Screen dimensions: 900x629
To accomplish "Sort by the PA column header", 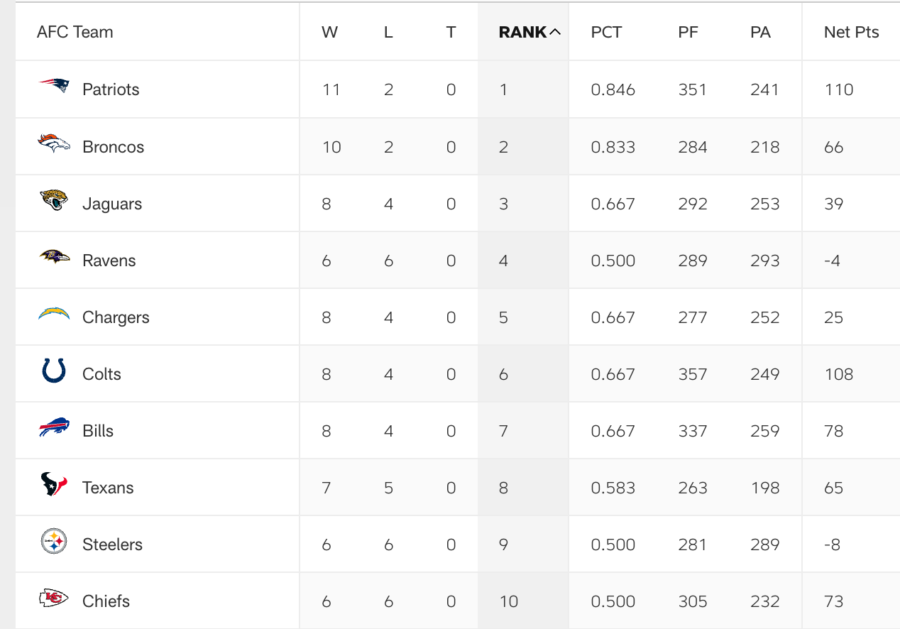I will [760, 32].
